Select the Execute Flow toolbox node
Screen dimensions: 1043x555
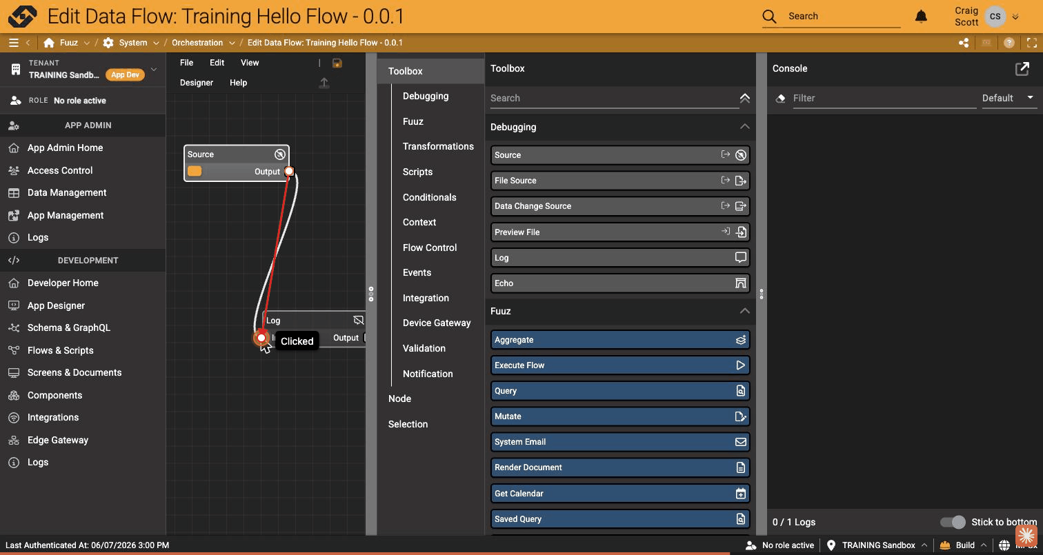[x=620, y=365]
